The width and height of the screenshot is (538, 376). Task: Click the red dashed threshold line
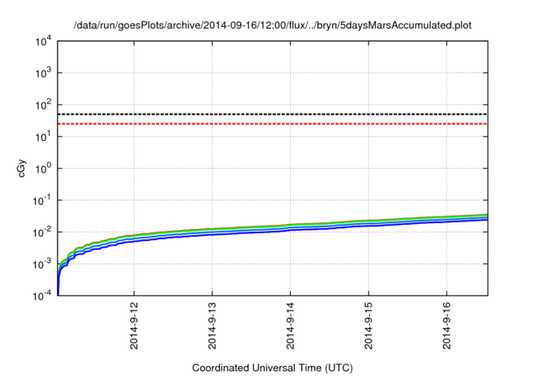pos(272,123)
